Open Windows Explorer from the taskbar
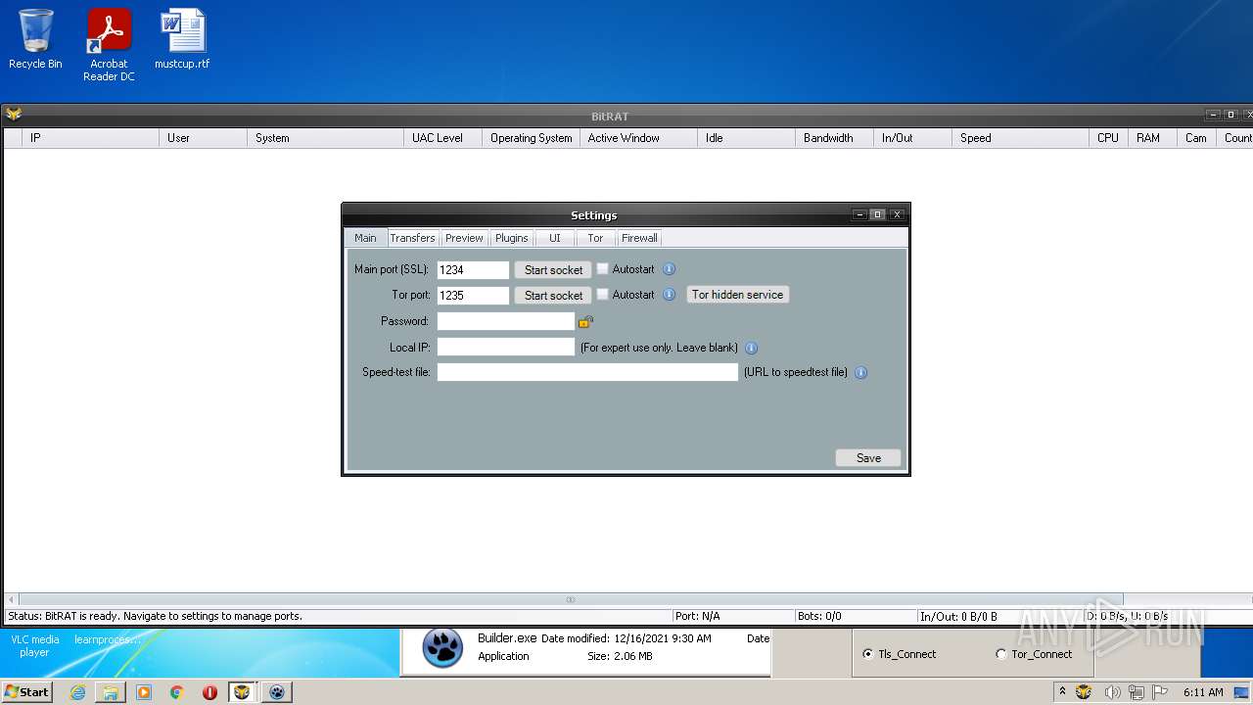Screen dimensions: 1253x705 pos(111,692)
